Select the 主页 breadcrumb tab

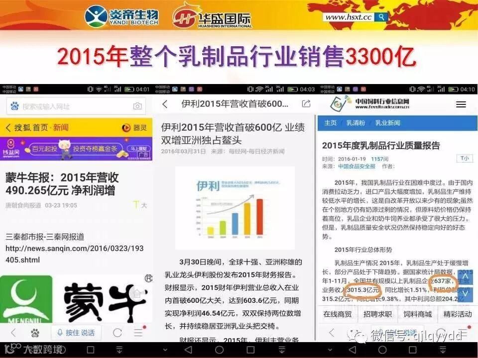(x=330, y=123)
